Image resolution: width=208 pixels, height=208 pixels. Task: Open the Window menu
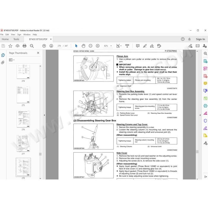point(27,34)
